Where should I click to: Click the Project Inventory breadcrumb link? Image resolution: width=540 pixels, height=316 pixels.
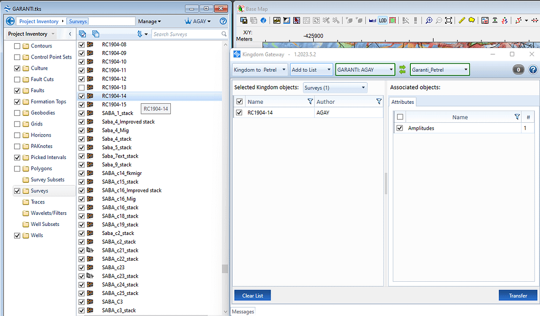pyautogui.click(x=38, y=21)
